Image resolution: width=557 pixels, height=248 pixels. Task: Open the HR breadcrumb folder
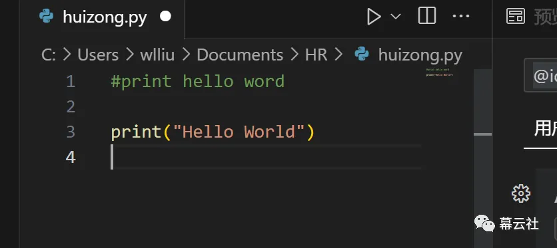click(x=316, y=55)
